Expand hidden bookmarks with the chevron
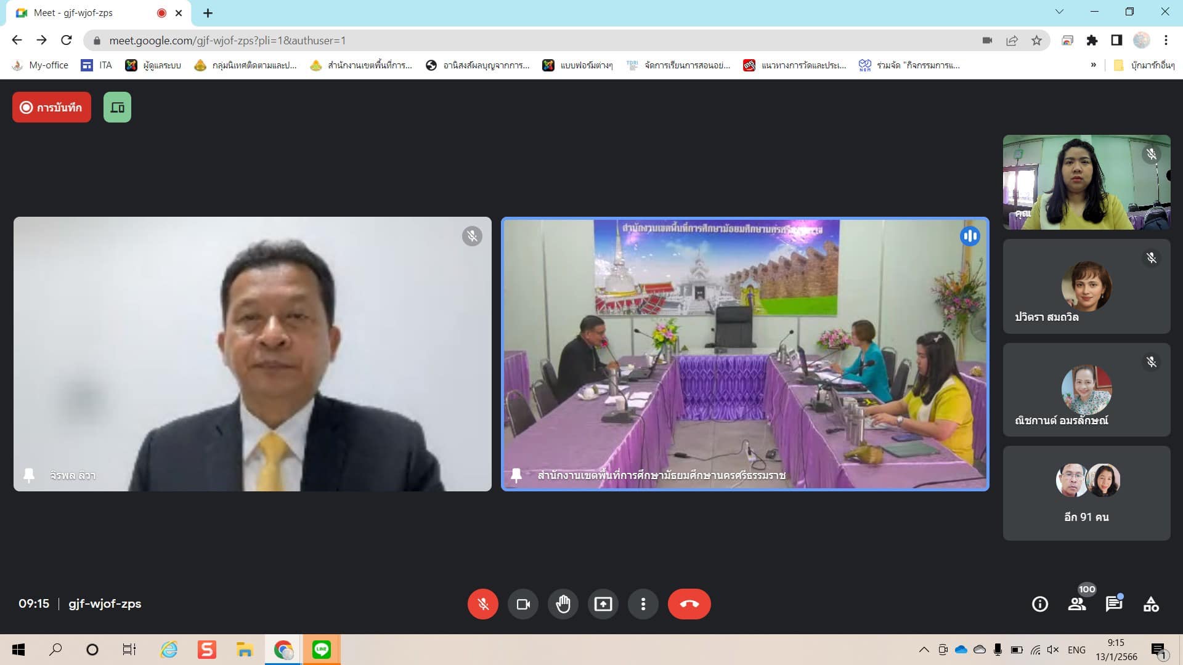This screenshot has height=665, width=1183. point(1094,65)
